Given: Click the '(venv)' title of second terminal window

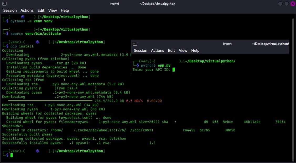Looking at the screenshot, I should 227,44.
